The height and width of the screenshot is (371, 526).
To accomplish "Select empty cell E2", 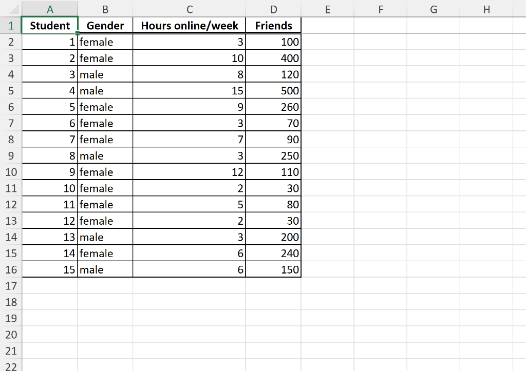I will 327,42.
